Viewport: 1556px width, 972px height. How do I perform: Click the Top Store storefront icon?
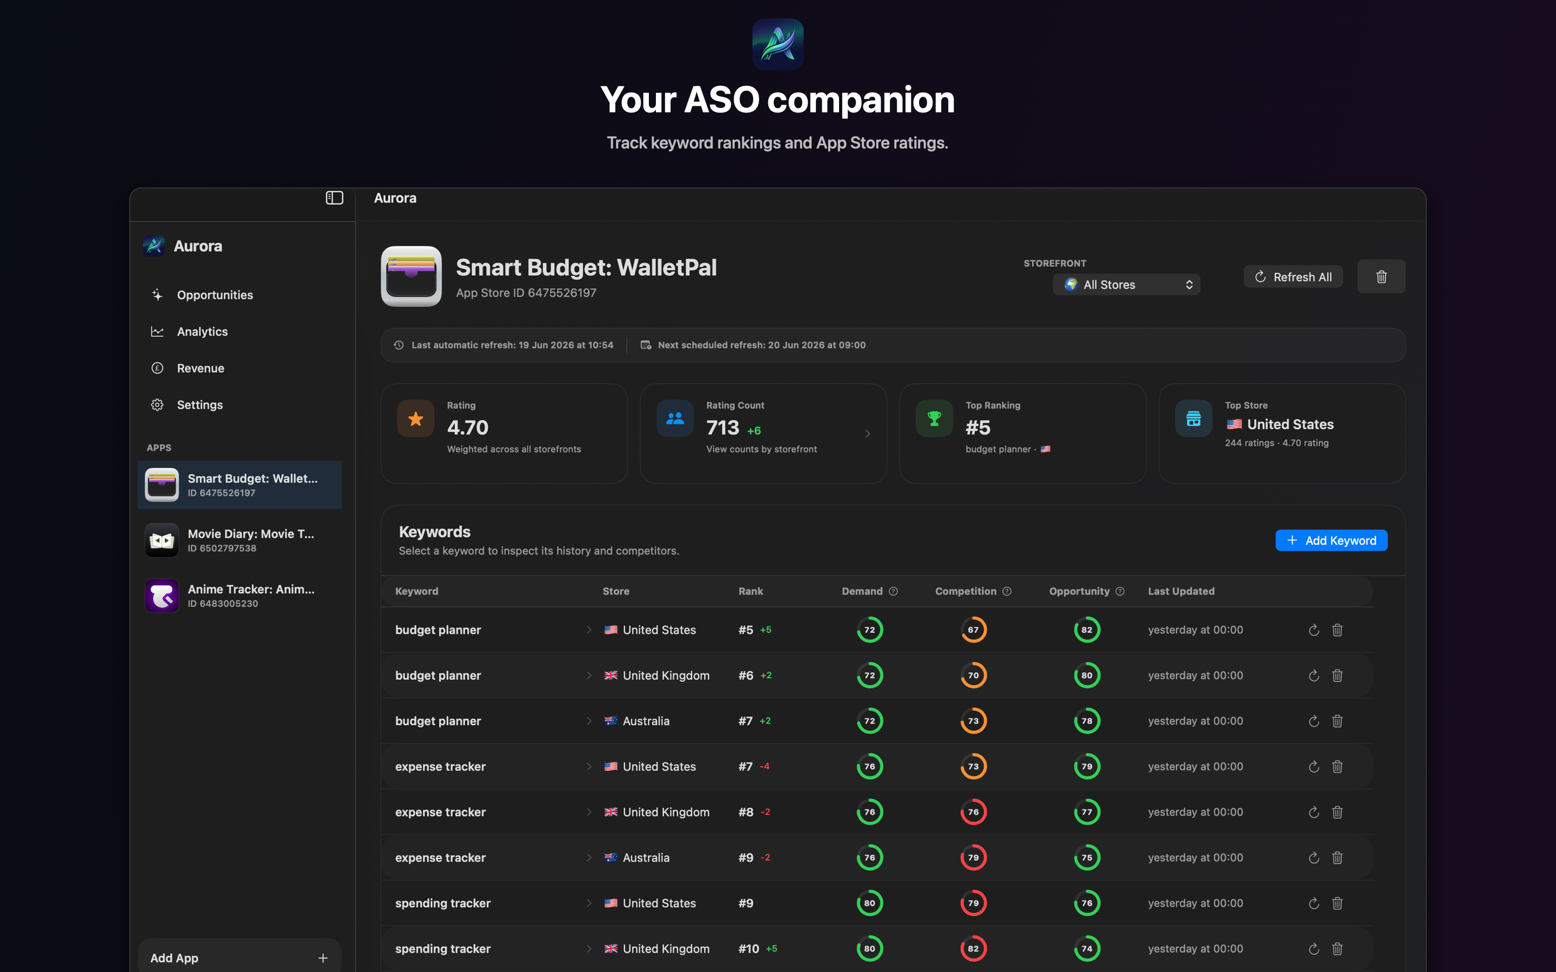click(1193, 418)
